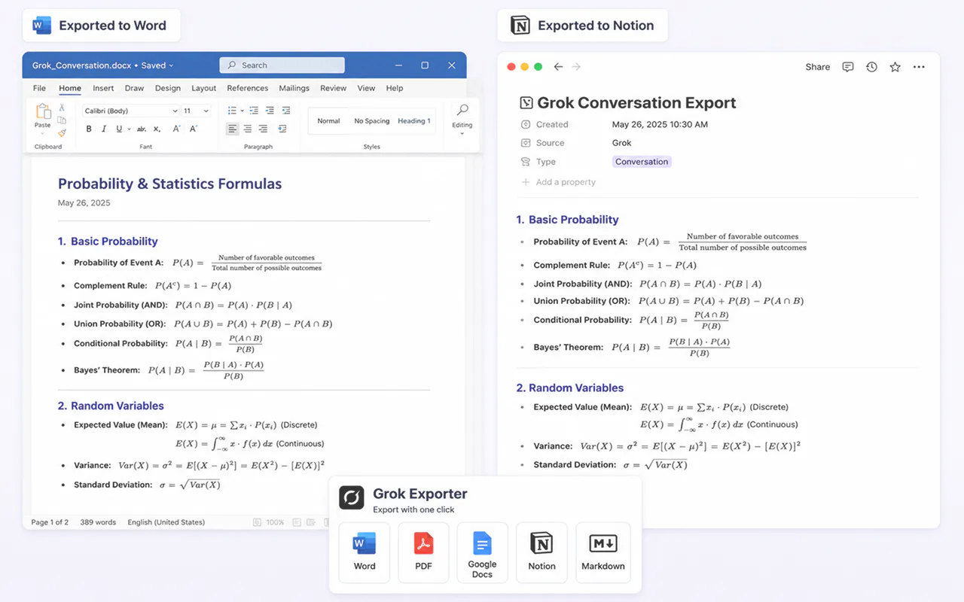Click the Created property icon in Notion
This screenshot has width=964, height=602.
coord(526,124)
